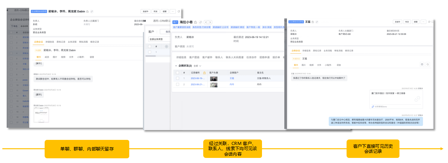Go to next customer record arrow
This screenshot has width=448, height=163.
tap(210, 22)
